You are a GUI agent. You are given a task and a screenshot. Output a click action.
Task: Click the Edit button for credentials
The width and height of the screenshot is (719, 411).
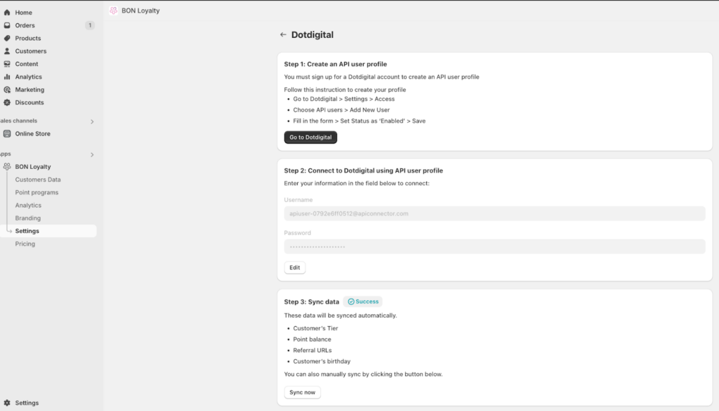pyautogui.click(x=295, y=268)
